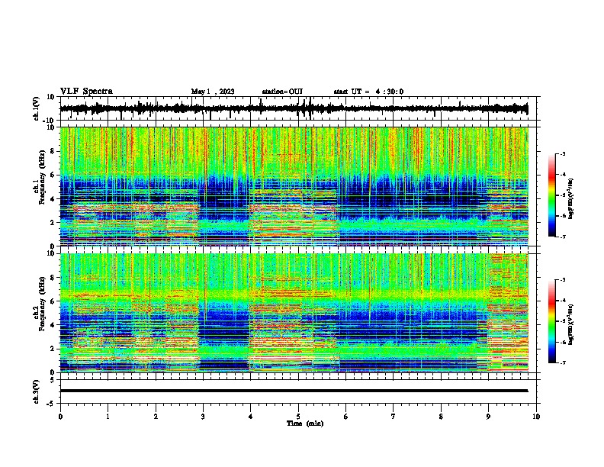Click the "6" kHz tick on ch.1 frequency axis
This screenshot has width=604, height=467.
click(x=53, y=175)
